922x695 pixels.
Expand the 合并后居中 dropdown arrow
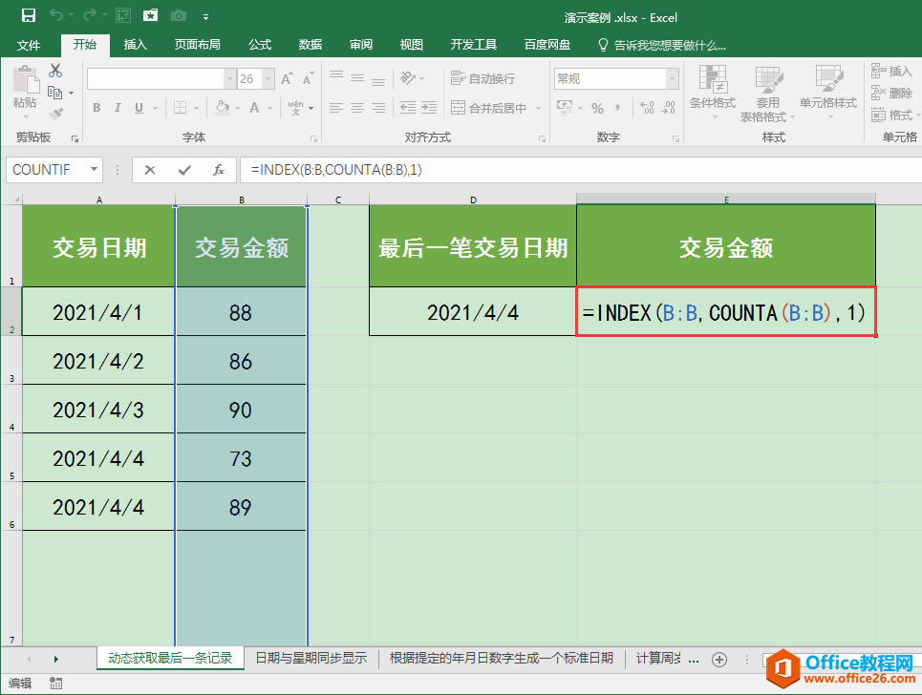coord(538,108)
